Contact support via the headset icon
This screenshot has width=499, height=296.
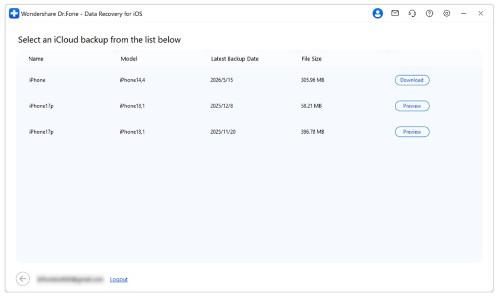click(x=412, y=13)
